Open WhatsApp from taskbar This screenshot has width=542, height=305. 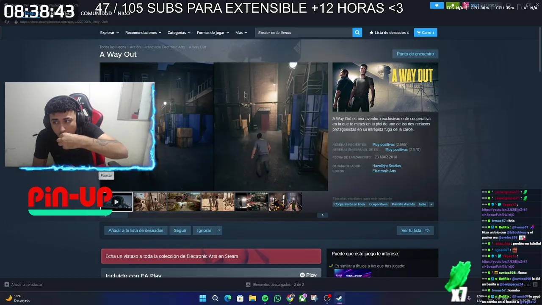click(277, 298)
